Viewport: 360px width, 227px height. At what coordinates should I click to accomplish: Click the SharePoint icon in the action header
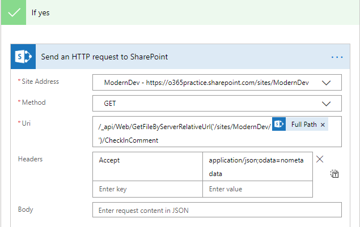(x=23, y=57)
